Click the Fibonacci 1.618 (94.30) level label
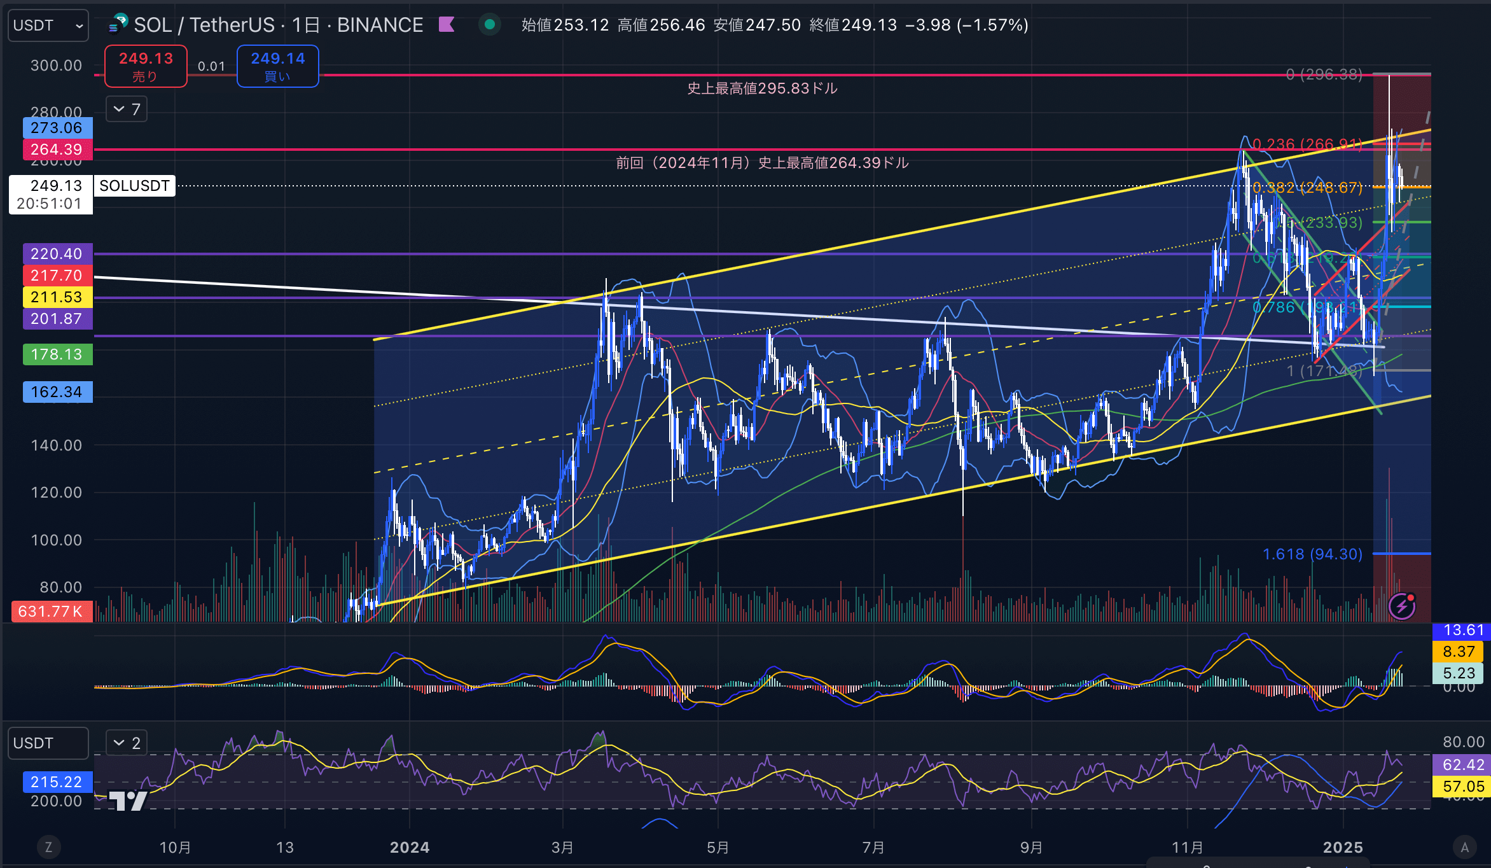The width and height of the screenshot is (1491, 868). pos(1312,554)
